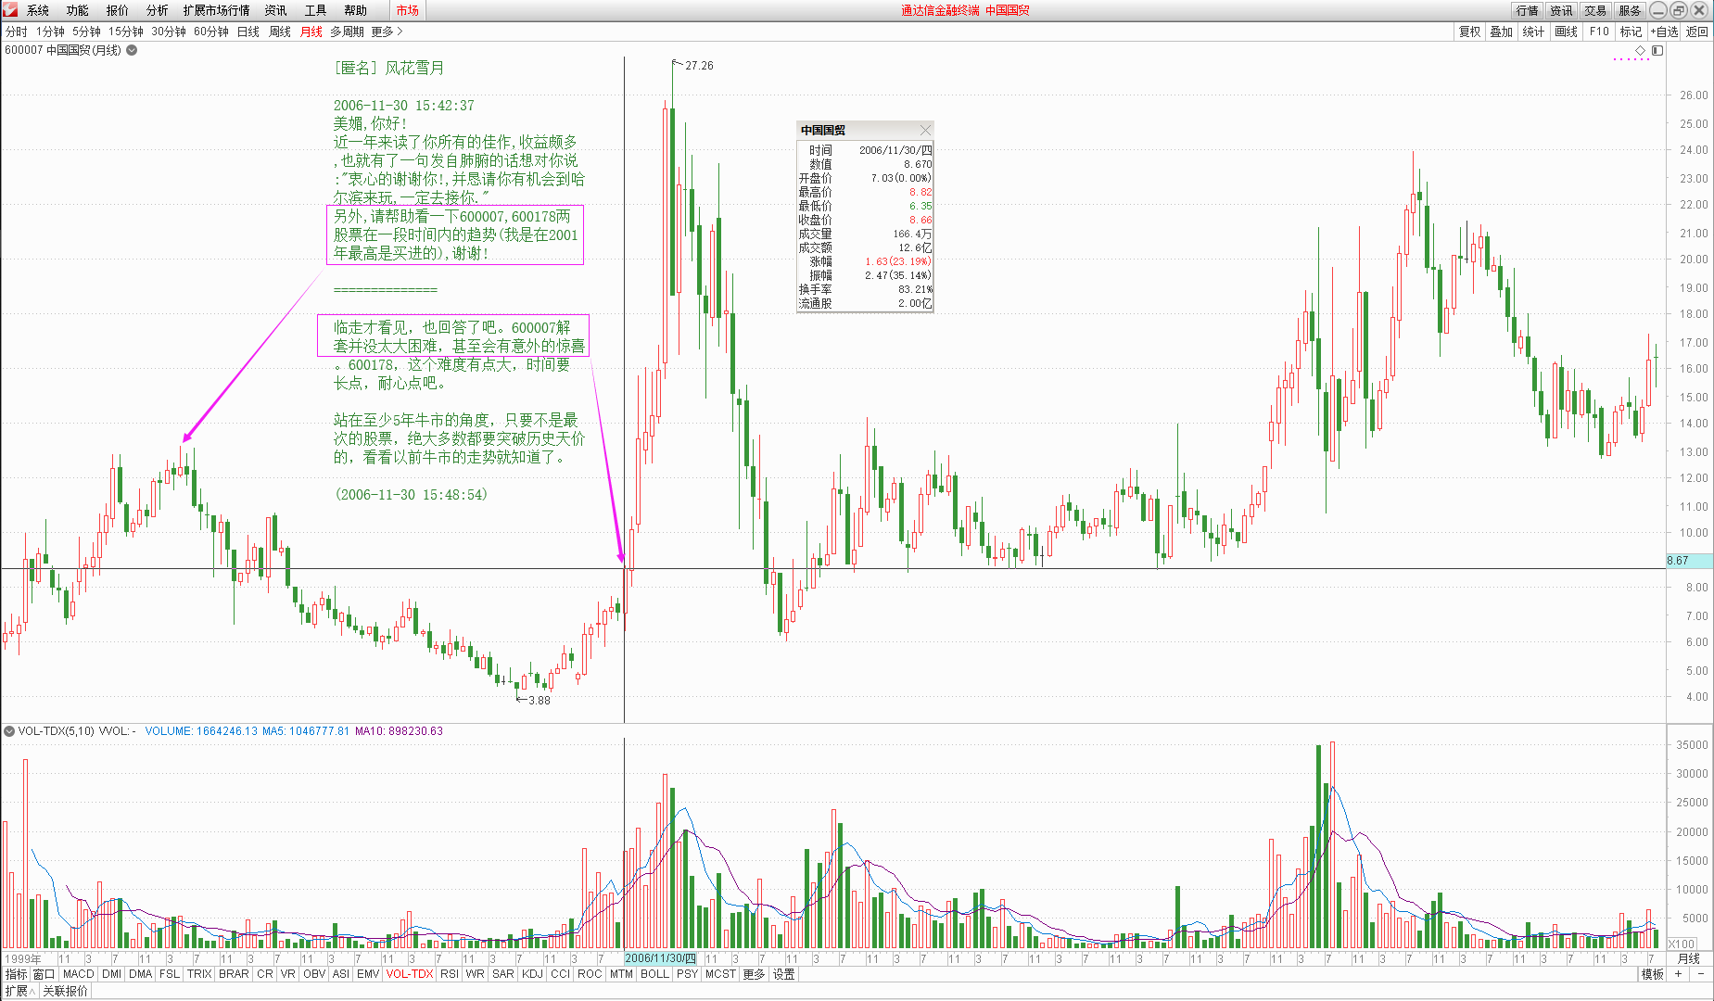Click the 交易 button in title bar
The width and height of the screenshot is (1714, 1001).
point(1595,10)
